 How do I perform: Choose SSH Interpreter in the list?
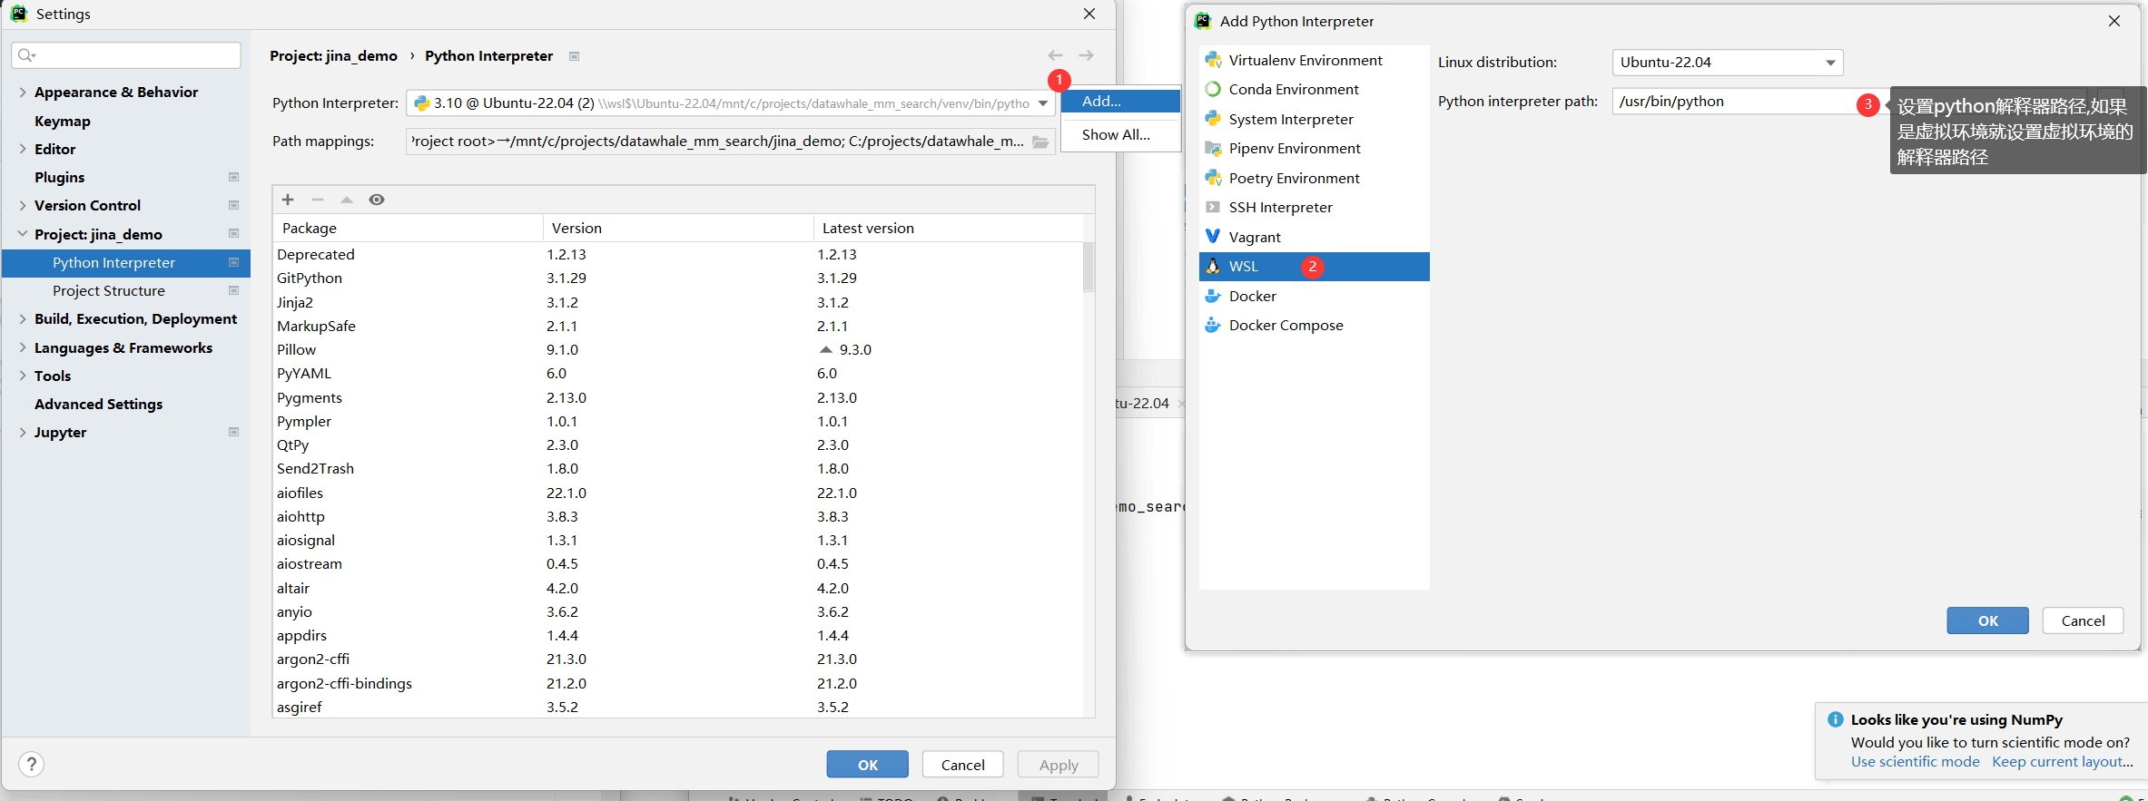1314,207
